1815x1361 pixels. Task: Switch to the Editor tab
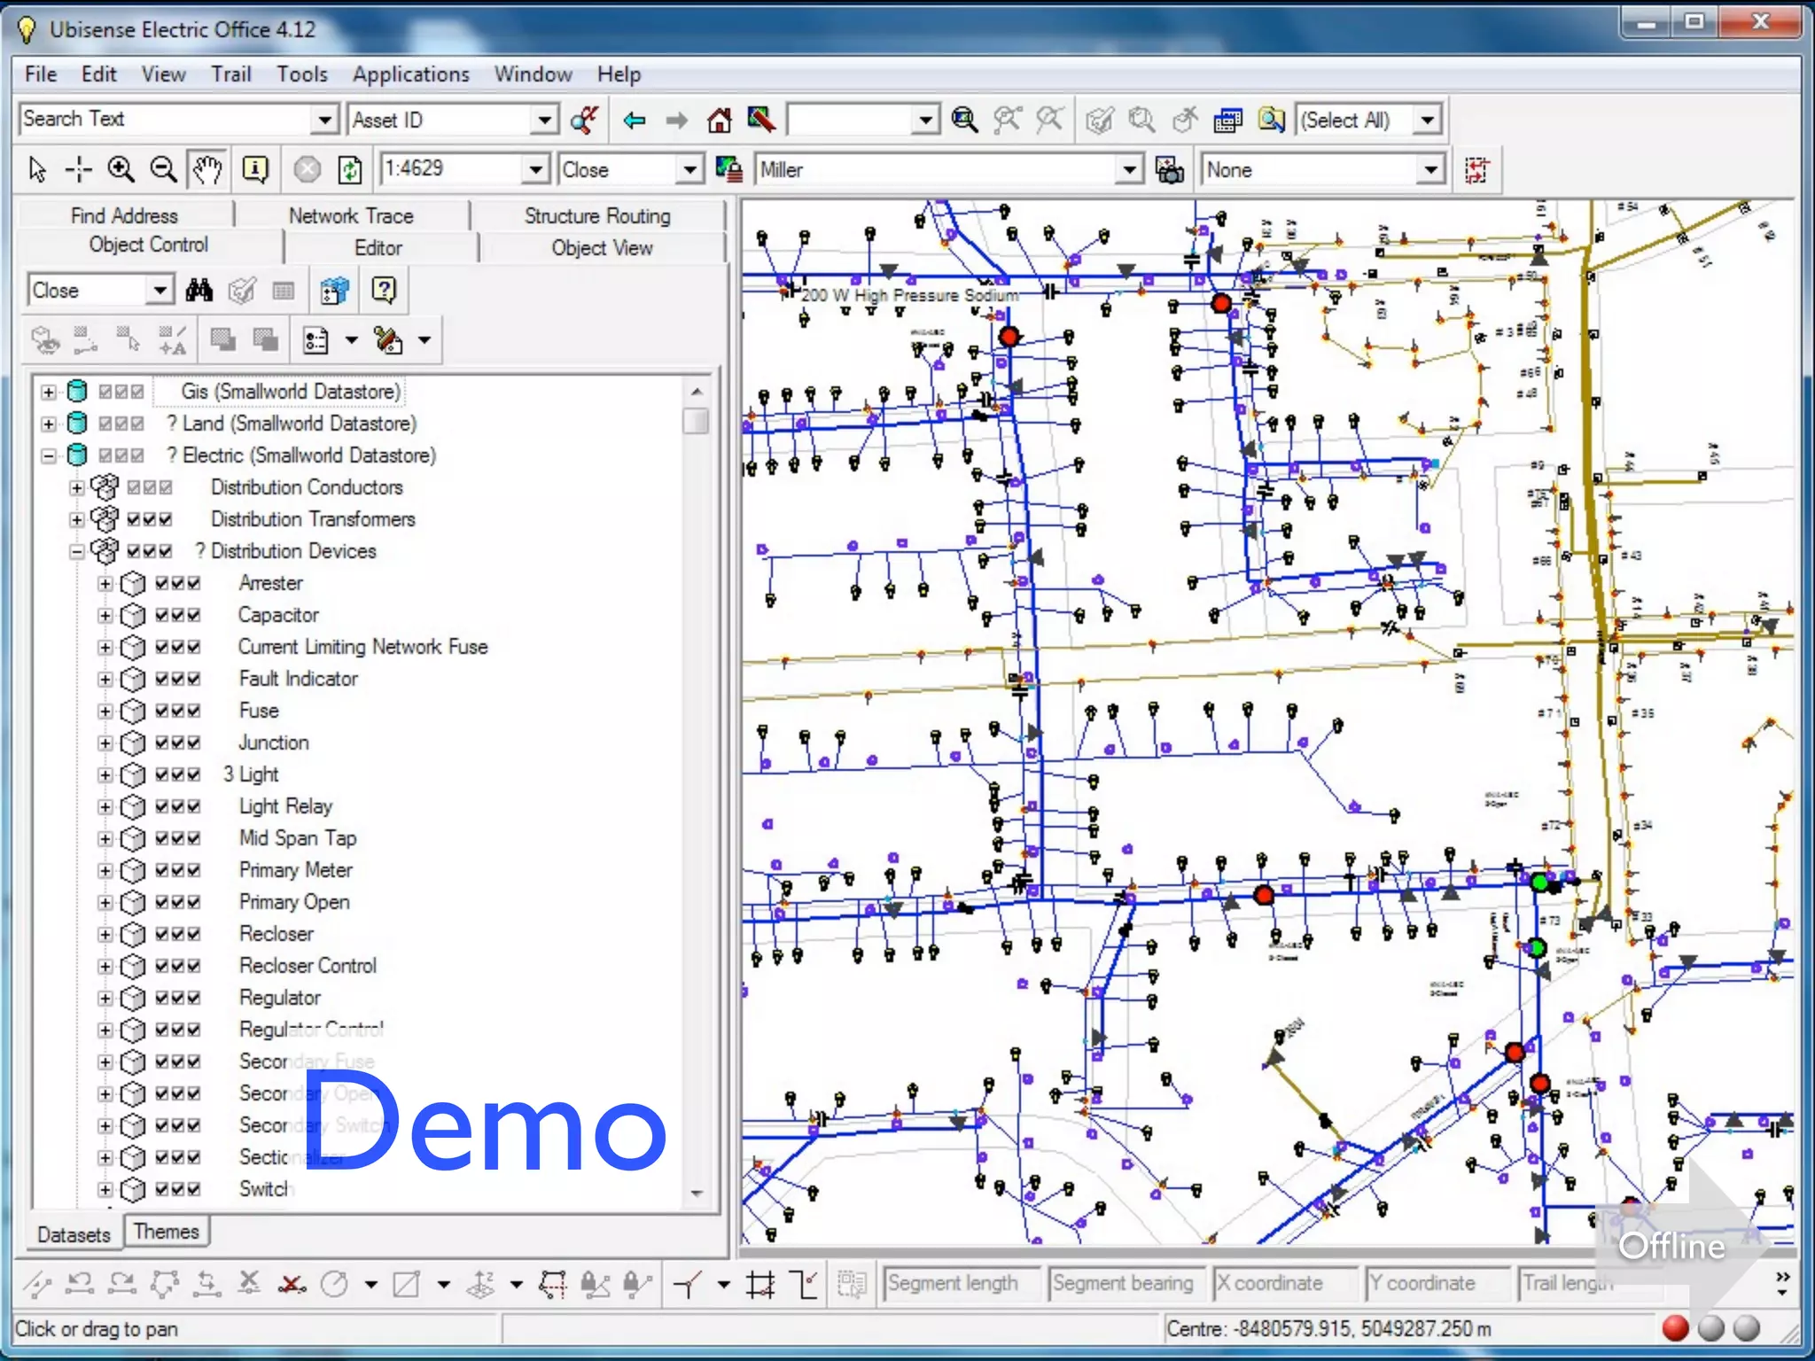point(378,247)
